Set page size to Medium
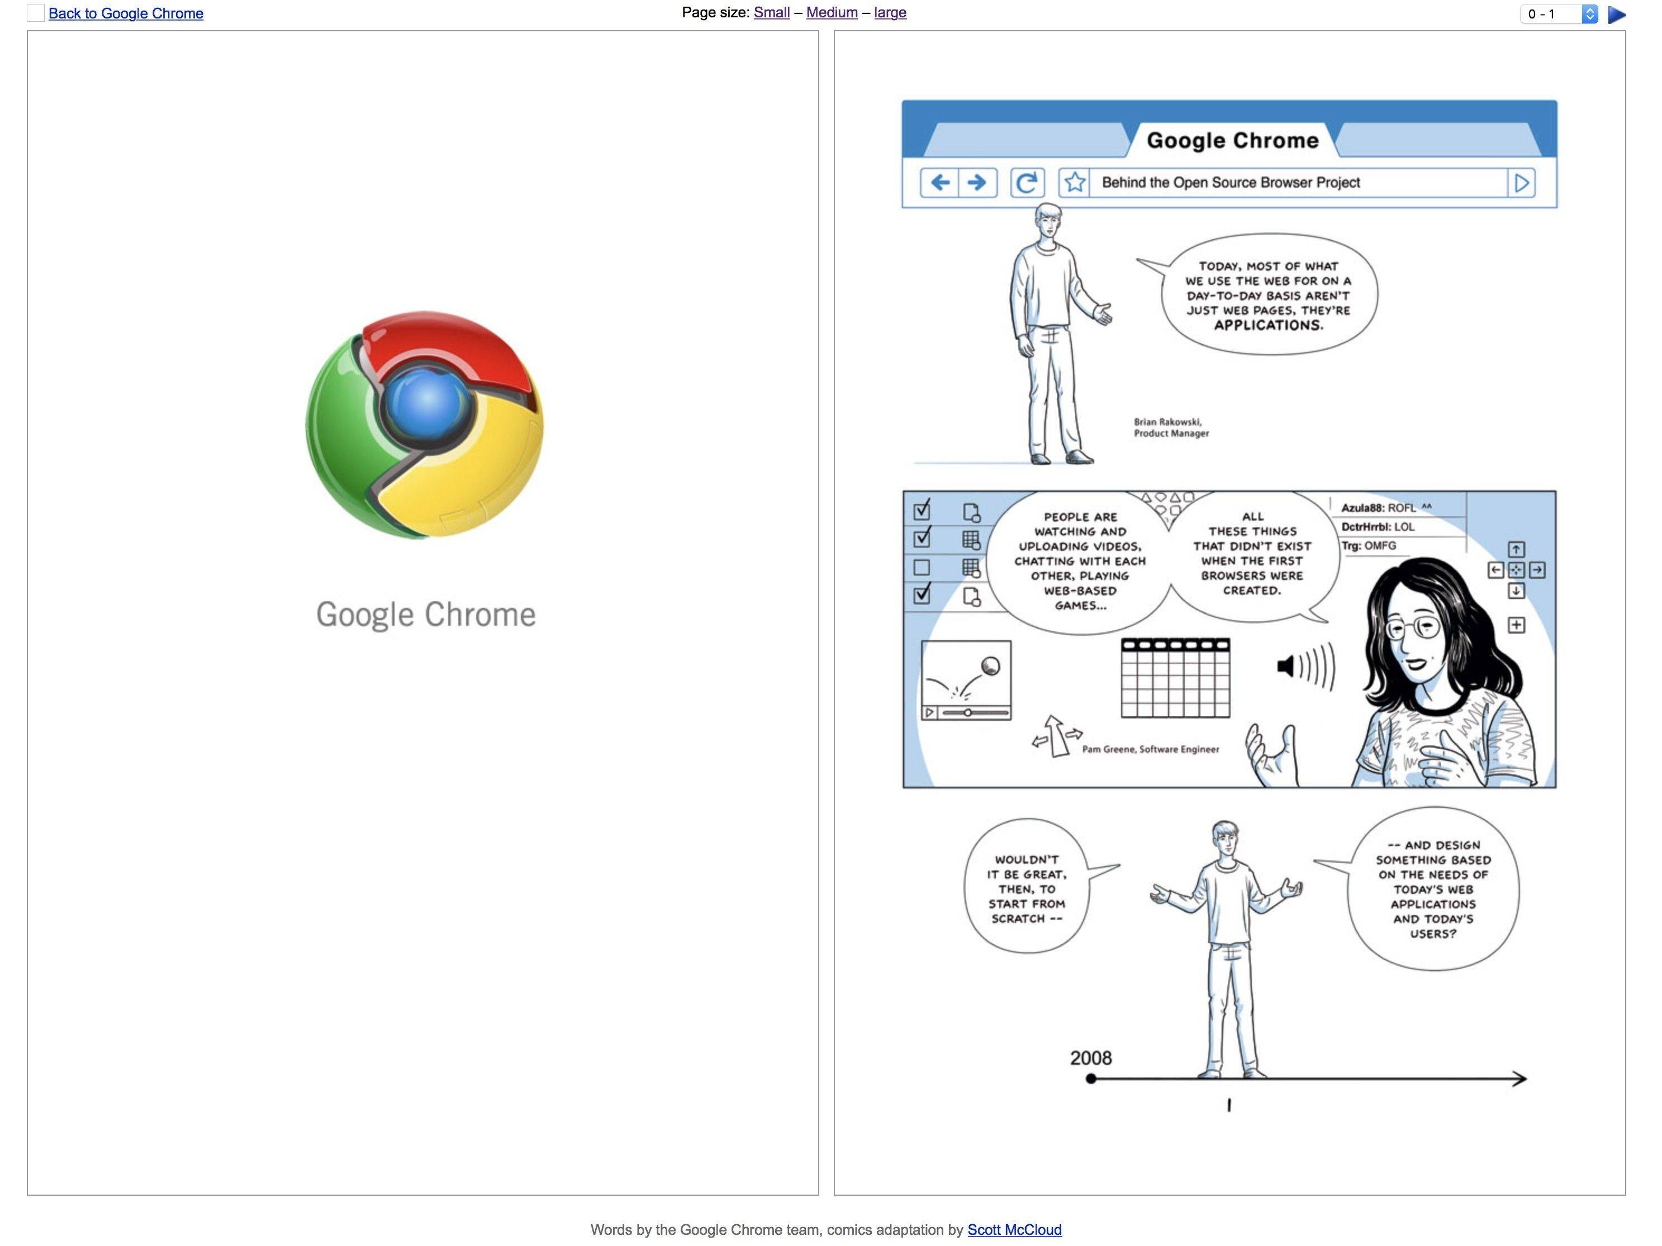 [x=832, y=13]
